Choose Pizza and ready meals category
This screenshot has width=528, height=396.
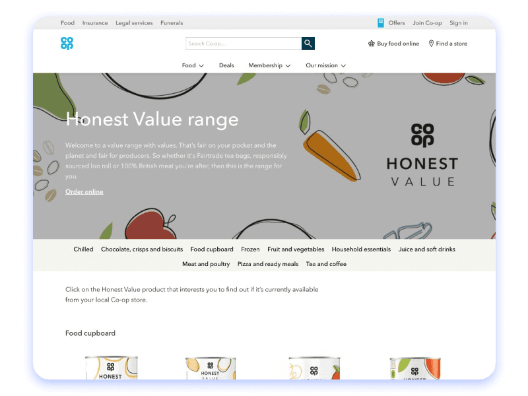point(268,264)
